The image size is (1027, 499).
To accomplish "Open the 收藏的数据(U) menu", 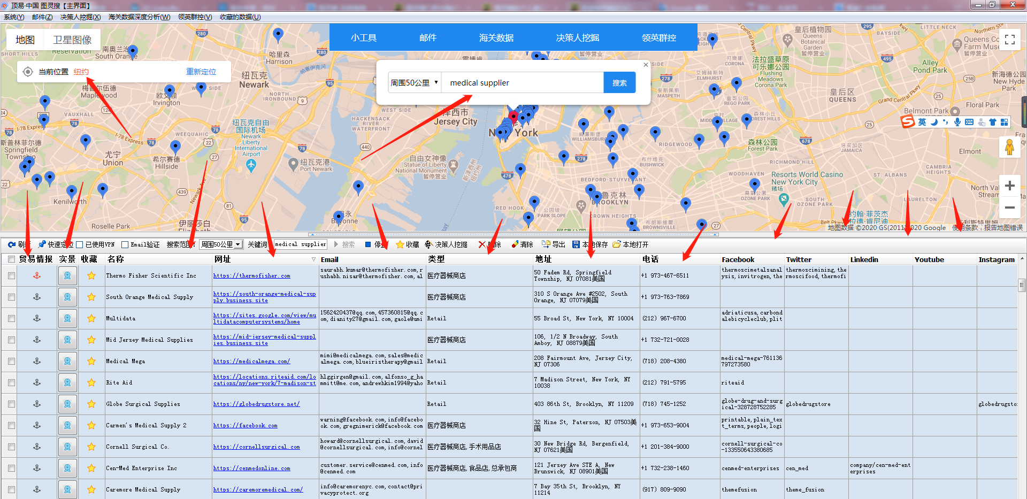I will 240,17.
